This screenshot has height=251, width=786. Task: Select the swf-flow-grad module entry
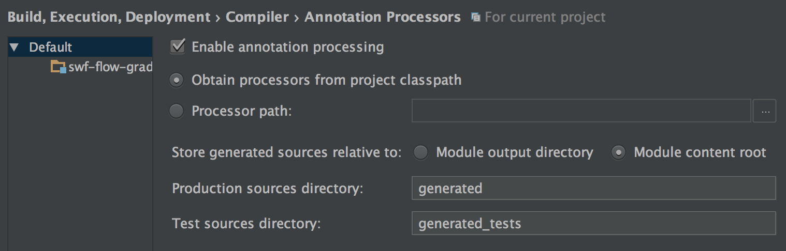[110, 67]
